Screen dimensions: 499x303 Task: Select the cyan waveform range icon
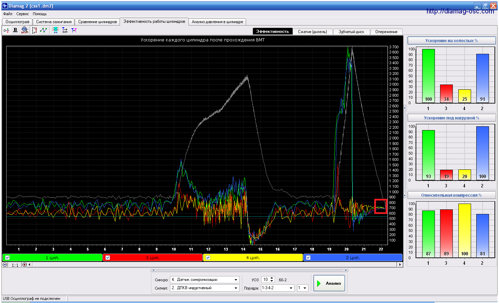pyautogui.click(x=55, y=30)
